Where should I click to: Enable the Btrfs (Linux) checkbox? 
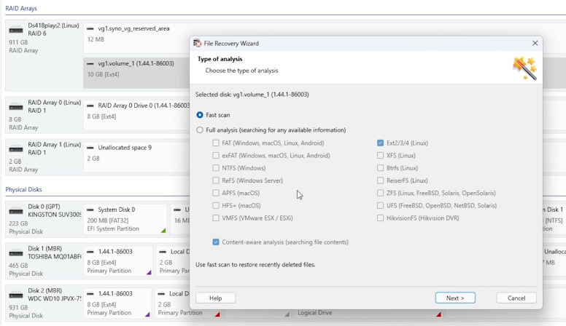pos(381,168)
